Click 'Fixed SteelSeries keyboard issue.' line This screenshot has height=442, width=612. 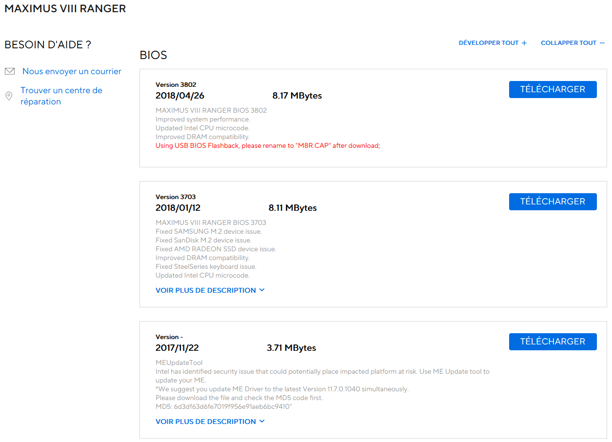[206, 267]
